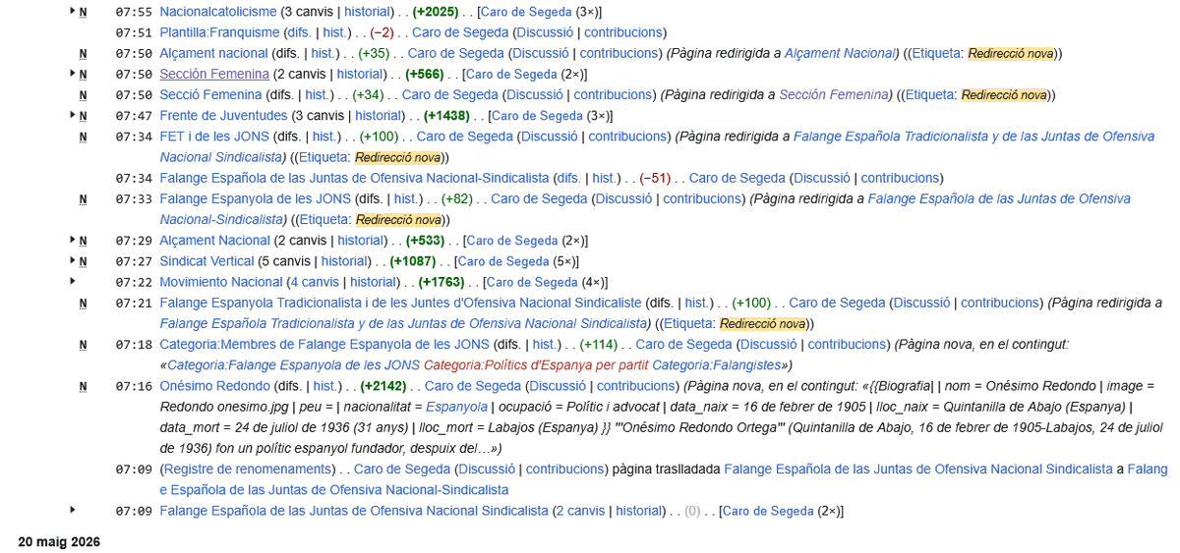Open the visited Sección Femenina page link

(x=214, y=74)
